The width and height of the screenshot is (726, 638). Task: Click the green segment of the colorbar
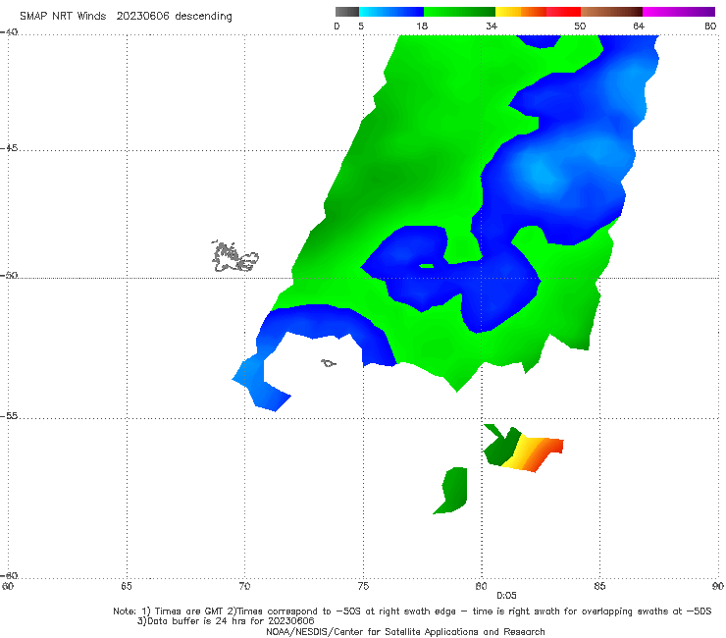[x=459, y=12]
